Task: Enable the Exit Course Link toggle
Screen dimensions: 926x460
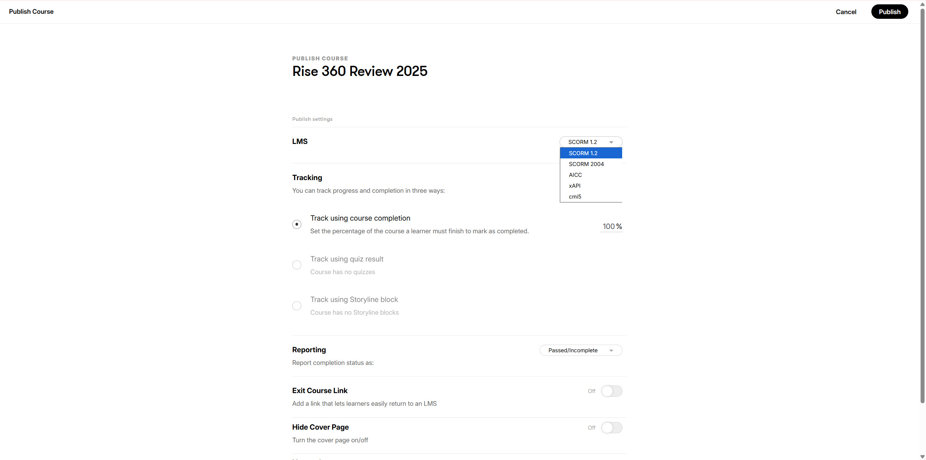Action: (612, 391)
